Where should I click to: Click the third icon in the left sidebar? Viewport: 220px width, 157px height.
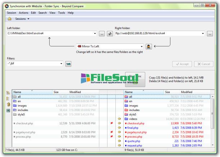tap(8, 105)
